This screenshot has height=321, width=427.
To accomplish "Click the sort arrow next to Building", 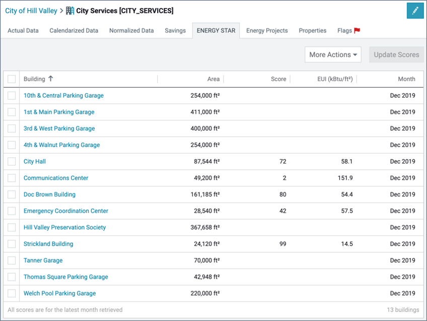I will [x=50, y=79].
